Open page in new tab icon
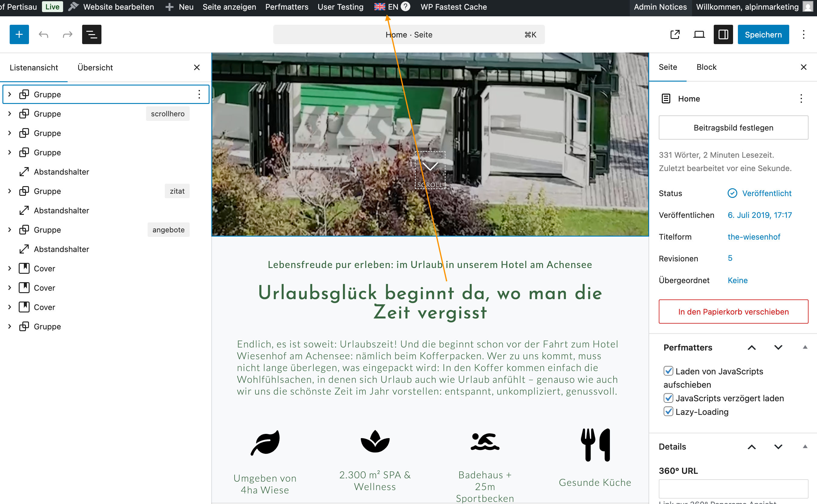This screenshot has width=817, height=504. pyautogui.click(x=675, y=34)
